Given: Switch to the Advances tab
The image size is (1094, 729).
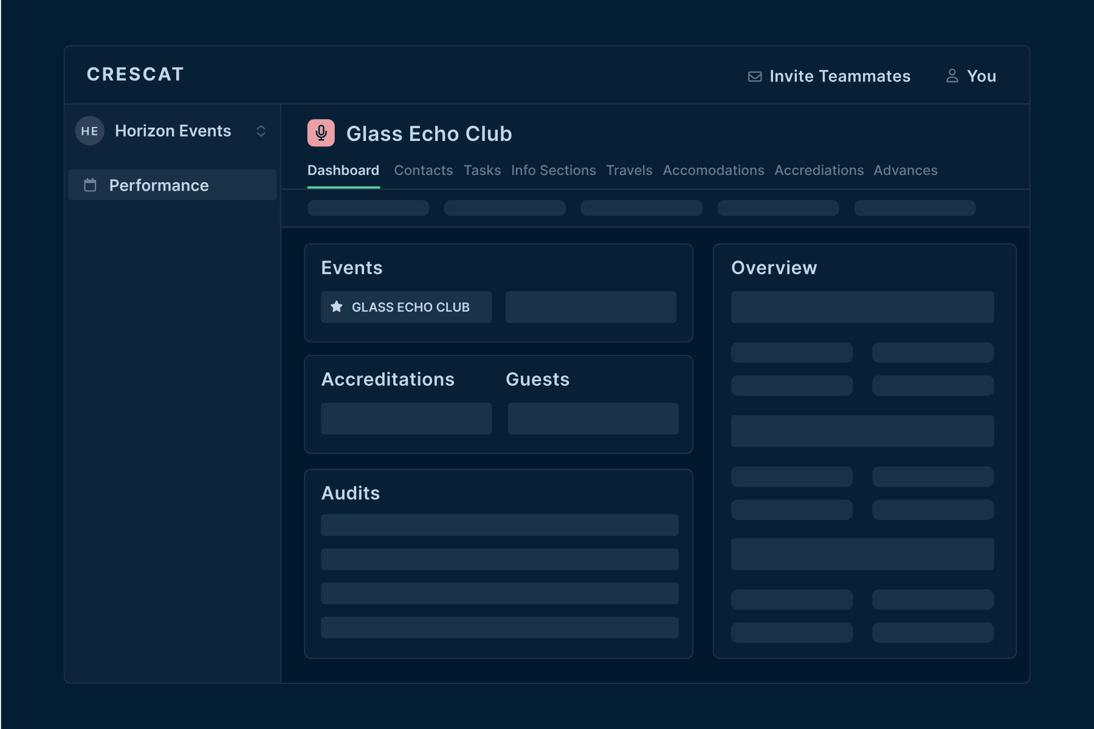Looking at the screenshot, I should point(906,170).
